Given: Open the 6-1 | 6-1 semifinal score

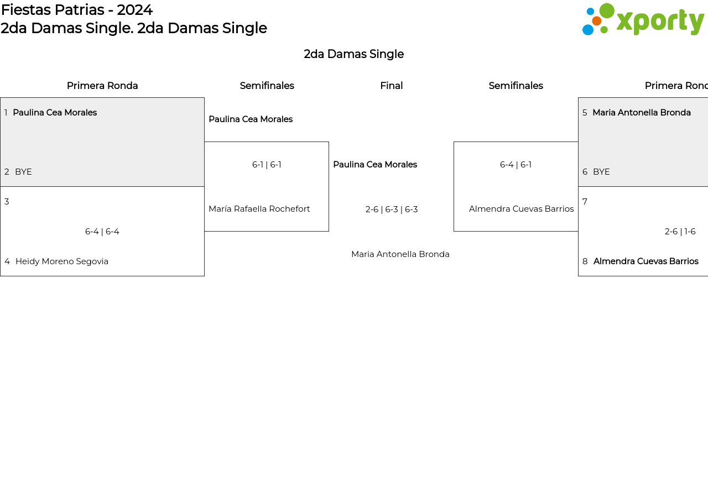Looking at the screenshot, I should click(x=267, y=165).
